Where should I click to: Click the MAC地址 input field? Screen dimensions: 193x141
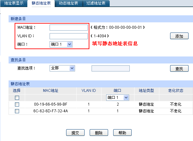pyautogui.click(x=69, y=27)
